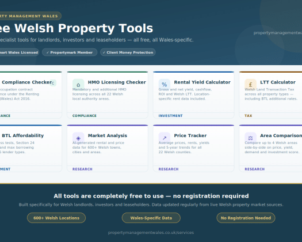Click INVESTMENT label on Rental Yield card
The image size is (302, 242).
170,116
